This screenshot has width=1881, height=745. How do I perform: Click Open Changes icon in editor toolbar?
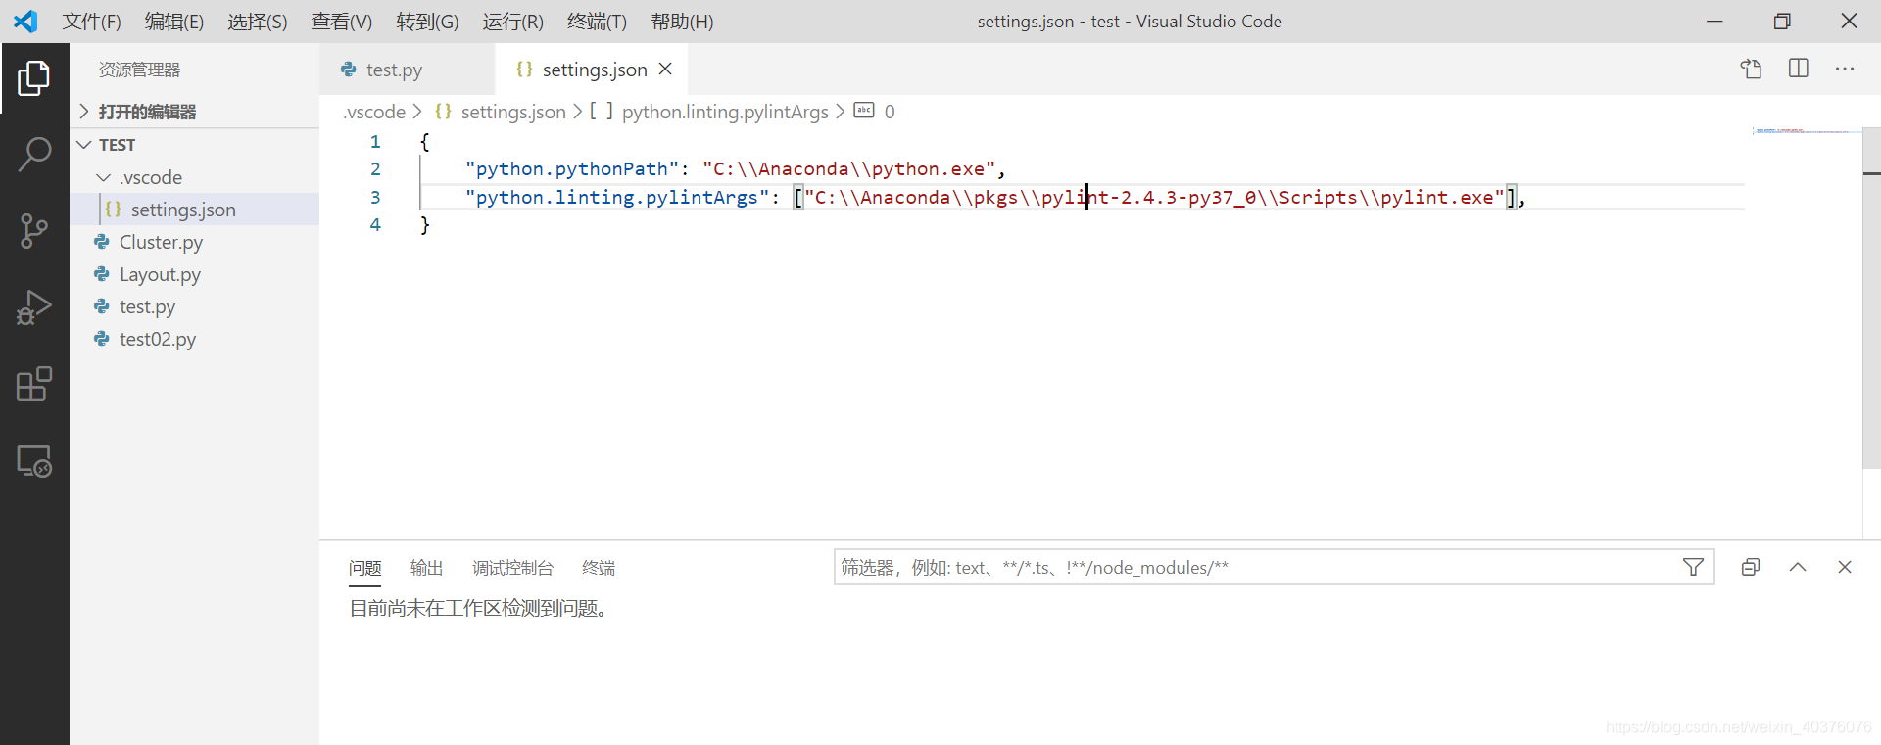[x=1751, y=69]
